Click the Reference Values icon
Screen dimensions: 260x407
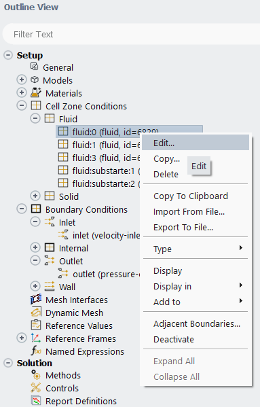tap(36, 325)
